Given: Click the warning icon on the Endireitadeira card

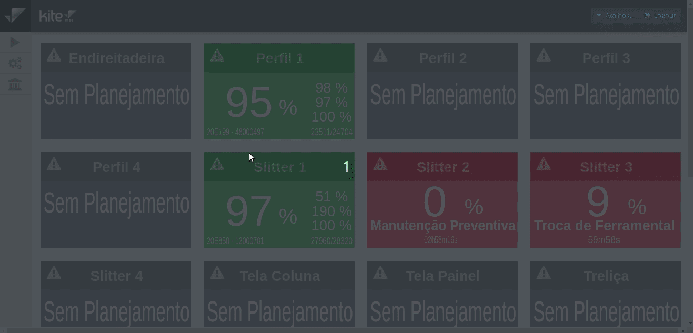Looking at the screenshot, I should [x=54, y=55].
